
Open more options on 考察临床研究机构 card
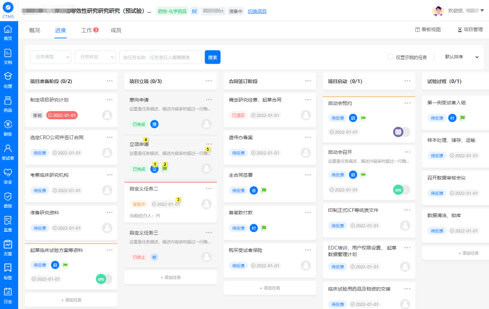click(110, 175)
